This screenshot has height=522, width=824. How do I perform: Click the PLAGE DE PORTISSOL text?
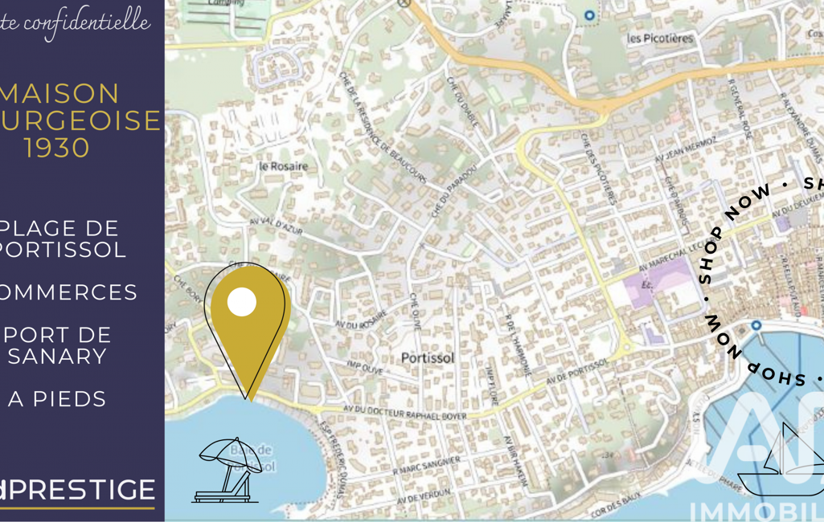(62, 239)
